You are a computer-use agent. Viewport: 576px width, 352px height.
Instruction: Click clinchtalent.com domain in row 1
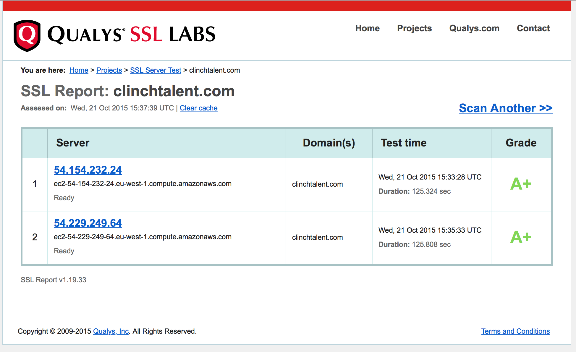pyautogui.click(x=317, y=184)
